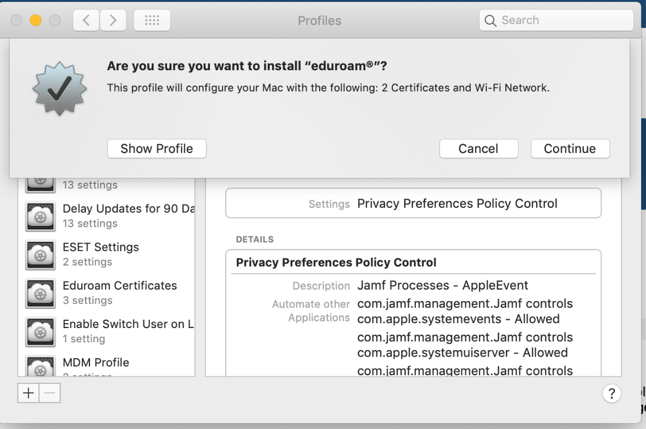Minimize the Profiles window
Image resolution: width=646 pixels, height=429 pixels.
pyautogui.click(x=36, y=20)
